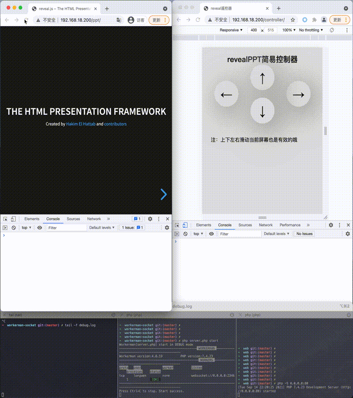Screen dimensions: 353x398
Task: Click the bottom resize handle of device viewport
Action: (x=263, y=218)
